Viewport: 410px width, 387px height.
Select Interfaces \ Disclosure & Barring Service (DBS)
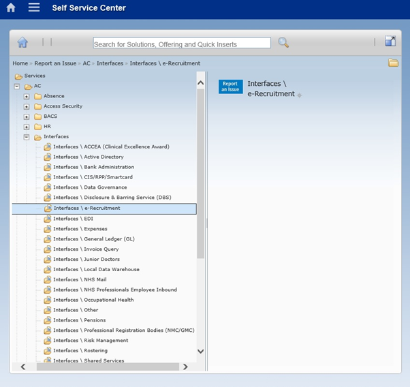[112, 198]
